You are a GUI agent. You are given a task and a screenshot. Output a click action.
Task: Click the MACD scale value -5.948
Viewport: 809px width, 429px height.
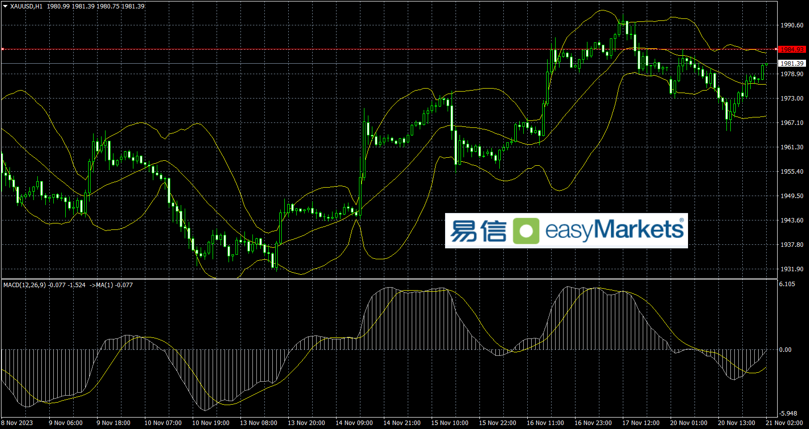click(788, 413)
